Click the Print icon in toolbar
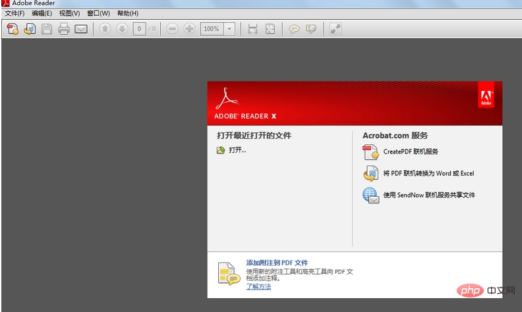 point(63,29)
